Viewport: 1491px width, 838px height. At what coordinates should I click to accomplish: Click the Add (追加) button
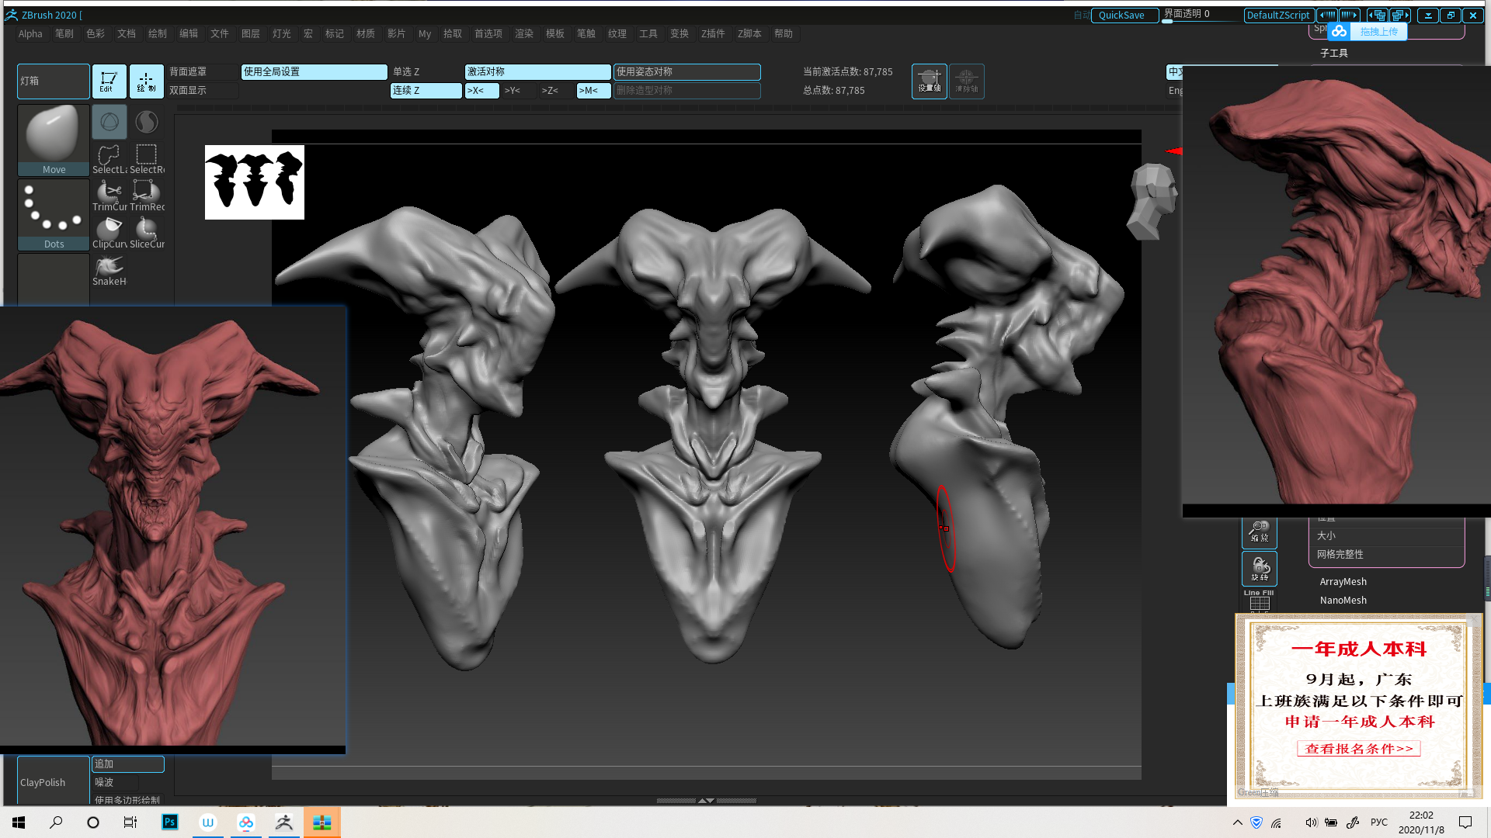click(128, 764)
